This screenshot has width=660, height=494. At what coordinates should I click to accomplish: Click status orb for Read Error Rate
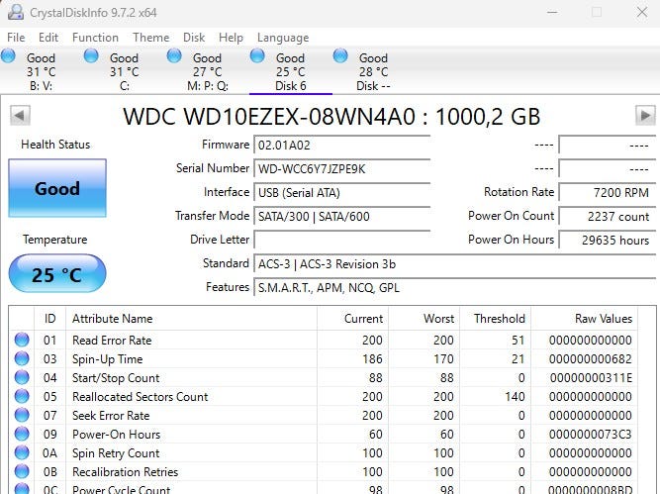pyautogui.click(x=22, y=340)
